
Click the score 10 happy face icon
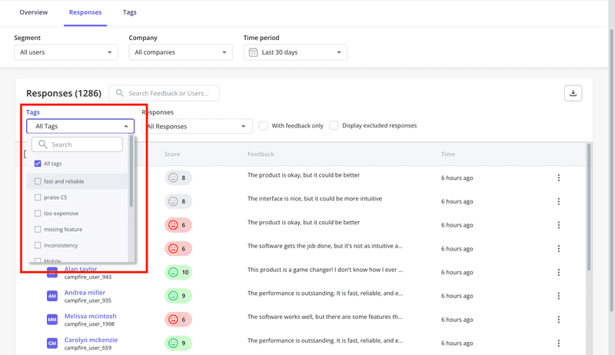pos(173,273)
